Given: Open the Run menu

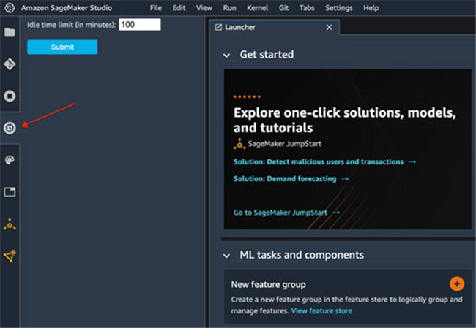Looking at the screenshot, I should (x=229, y=8).
